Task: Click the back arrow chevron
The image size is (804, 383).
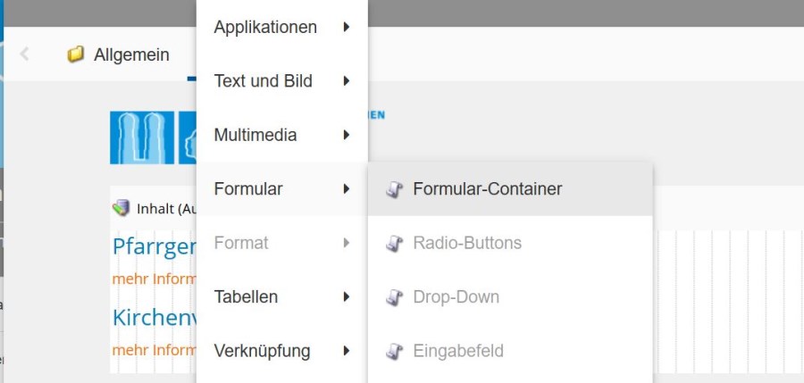Action: pyautogui.click(x=24, y=54)
